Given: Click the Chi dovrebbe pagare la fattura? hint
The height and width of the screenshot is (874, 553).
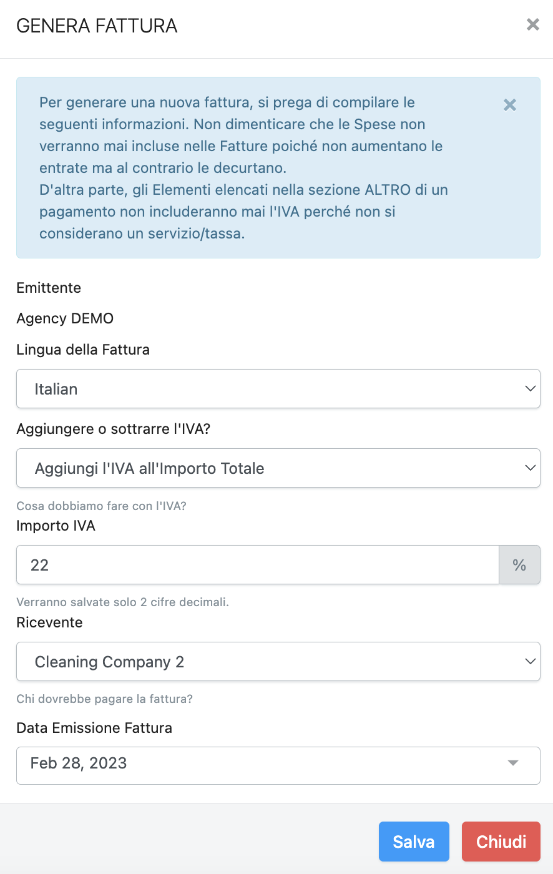Looking at the screenshot, I should pos(104,699).
